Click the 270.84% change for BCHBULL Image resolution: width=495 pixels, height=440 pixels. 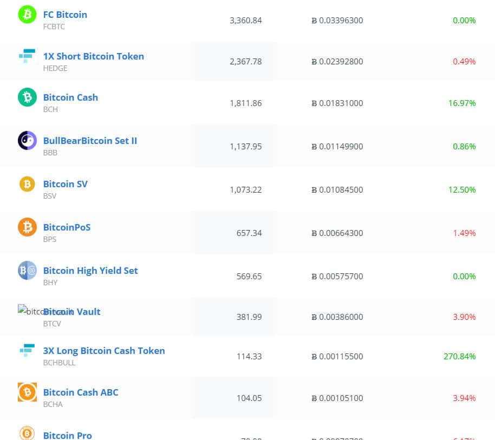[x=460, y=357]
